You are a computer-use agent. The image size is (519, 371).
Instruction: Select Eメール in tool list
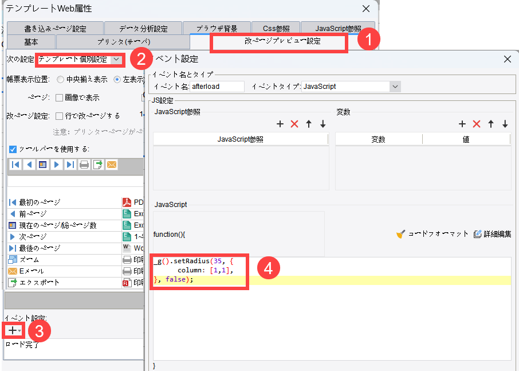pos(65,271)
